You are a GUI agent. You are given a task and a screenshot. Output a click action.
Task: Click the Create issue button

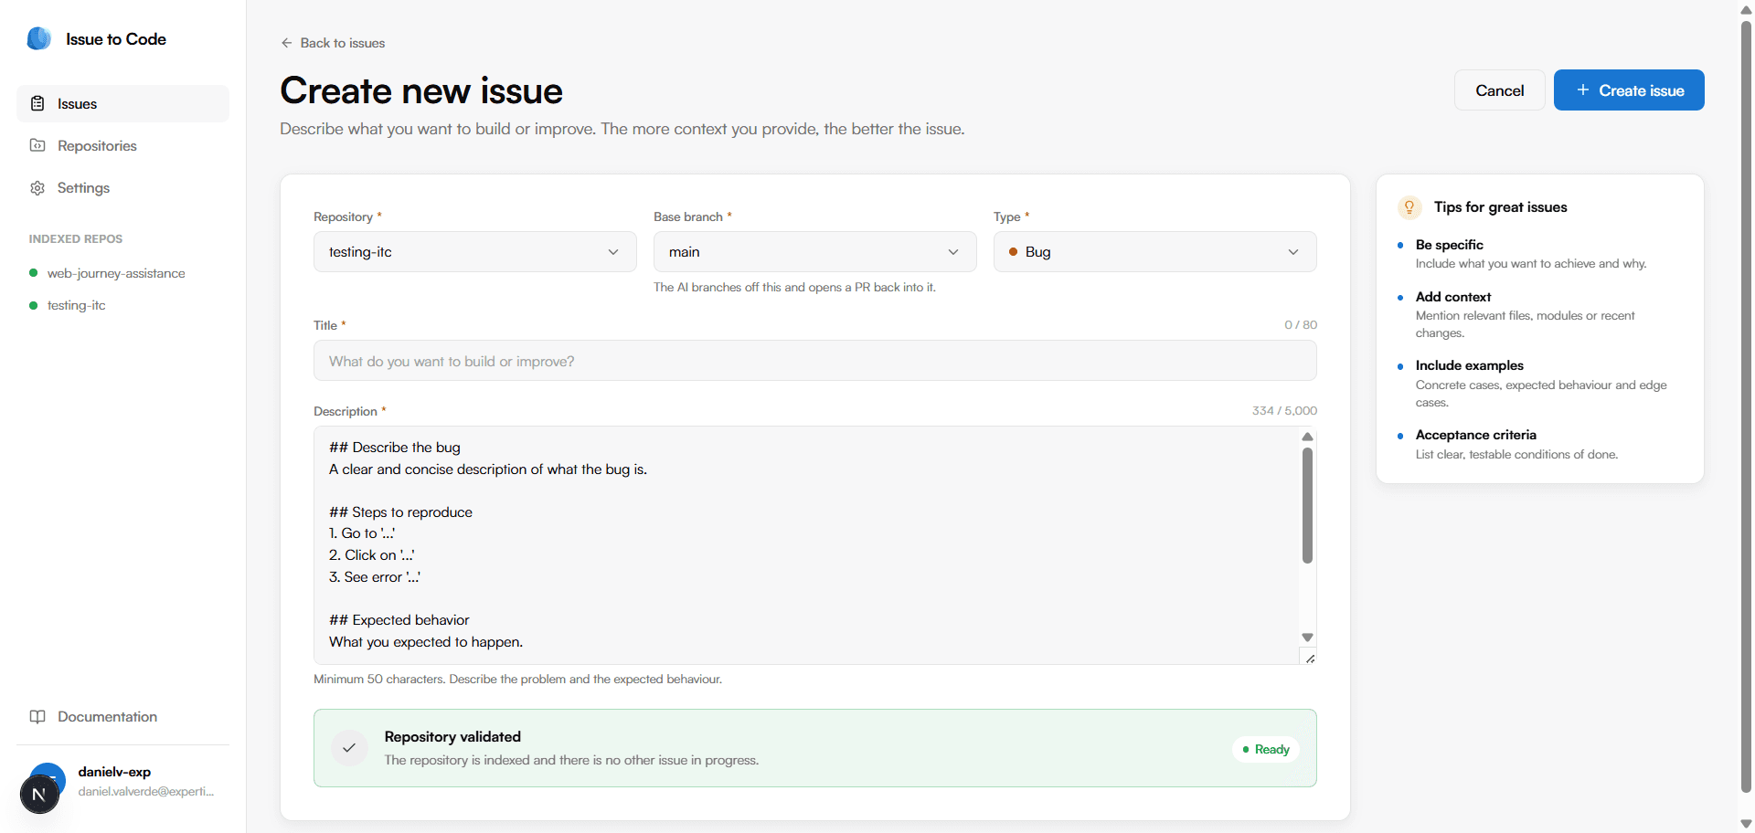1629,90
